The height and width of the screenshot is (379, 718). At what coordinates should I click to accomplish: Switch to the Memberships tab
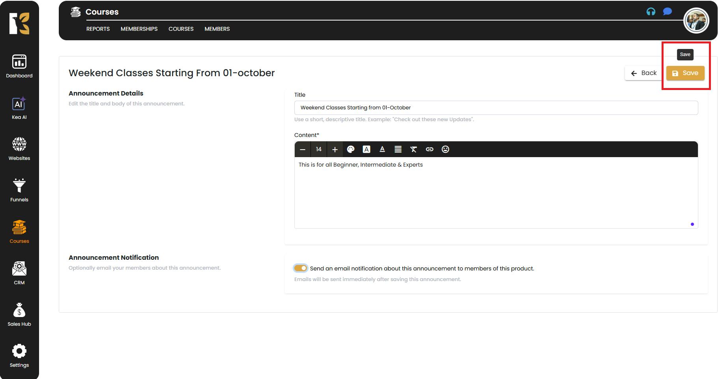(139, 29)
